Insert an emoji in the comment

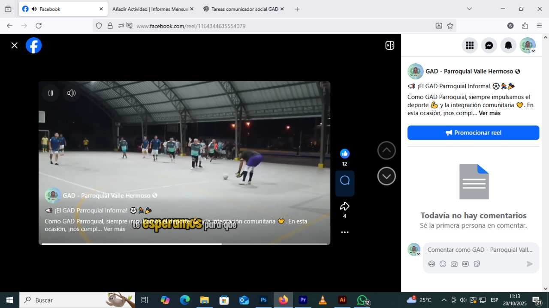coord(443,264)
